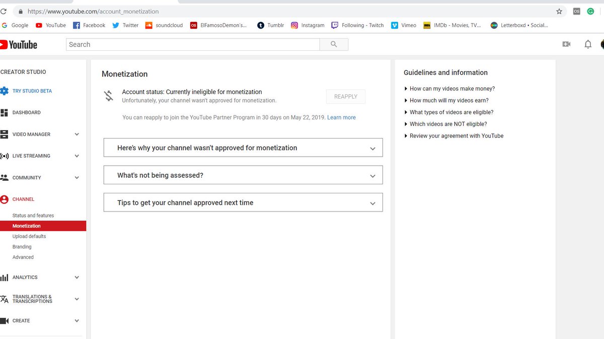The image size is (604, 339).
Task: Click the TRY STUDIO BETA link
Action: point(32,91)
